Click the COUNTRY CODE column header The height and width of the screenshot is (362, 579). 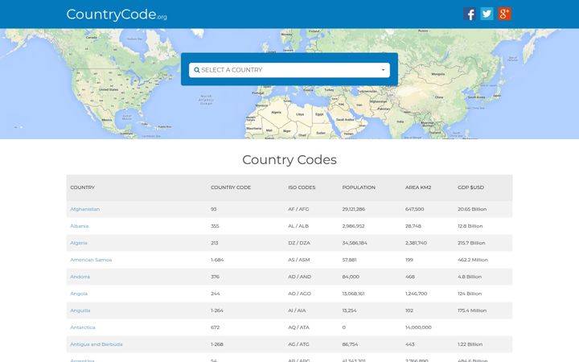point(231,187)
